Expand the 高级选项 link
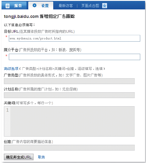The width and height of the screenshot is (146, 163). 11,69
